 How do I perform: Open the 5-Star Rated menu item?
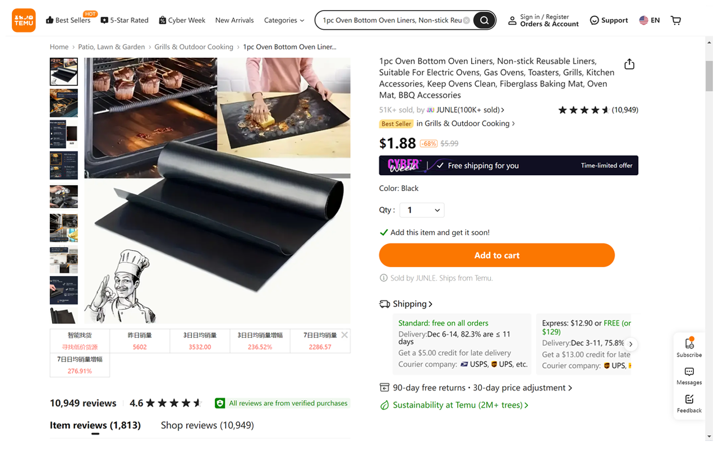click(124, 20)
